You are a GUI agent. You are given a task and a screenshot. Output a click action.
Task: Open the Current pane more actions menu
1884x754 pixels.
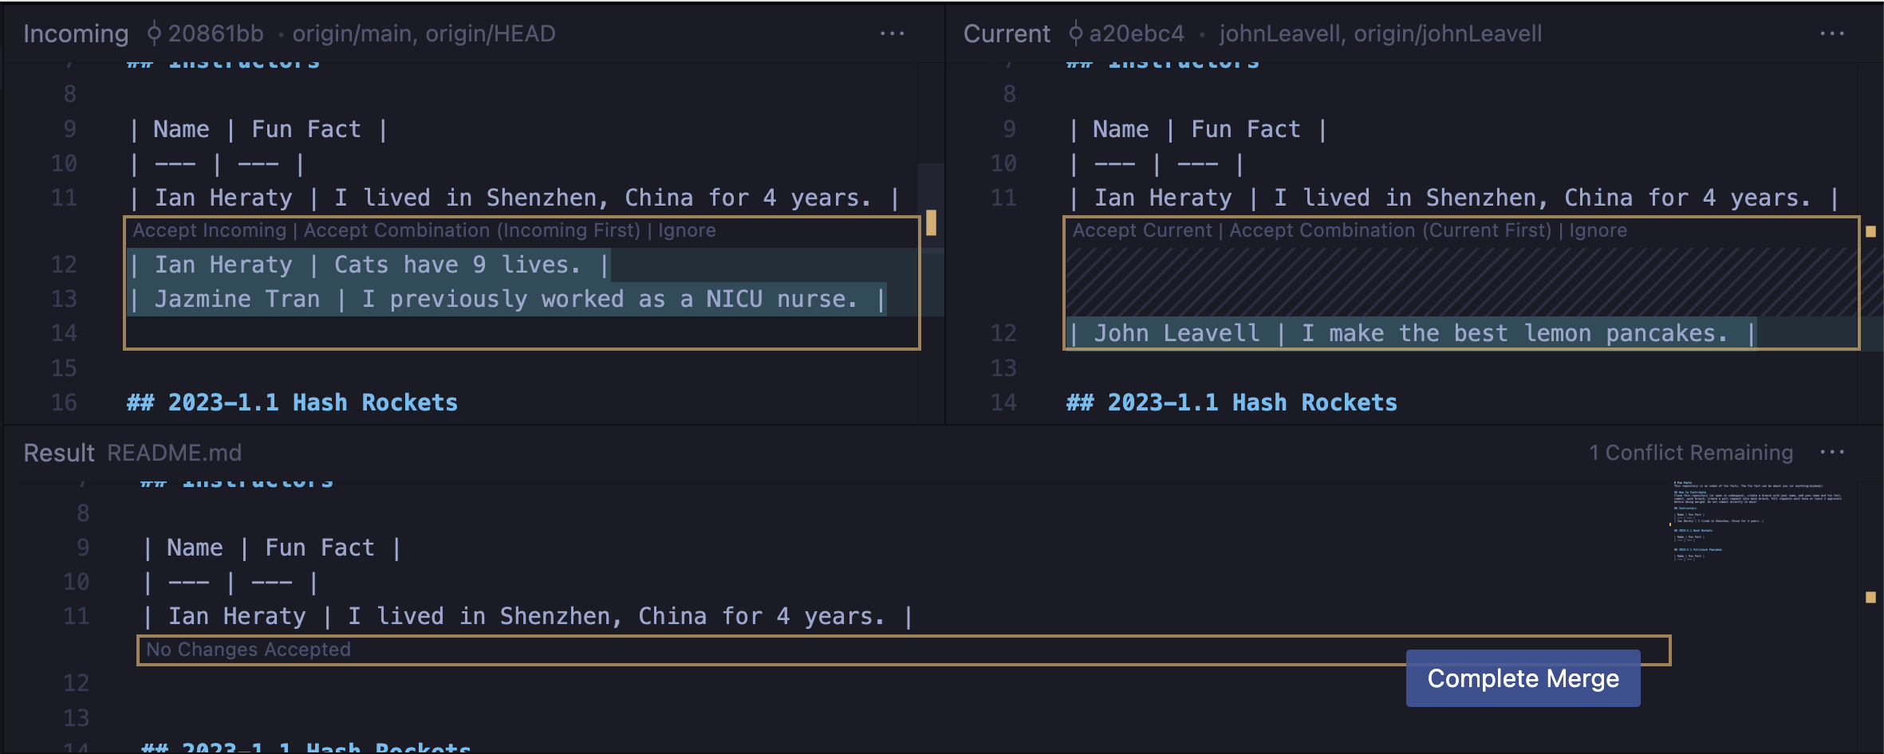tap(1831, 33)
